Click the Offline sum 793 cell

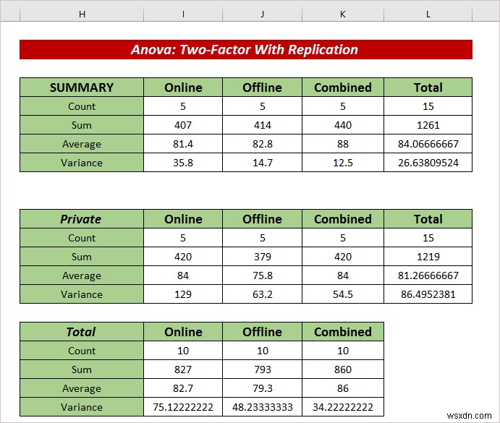point(262,369)
